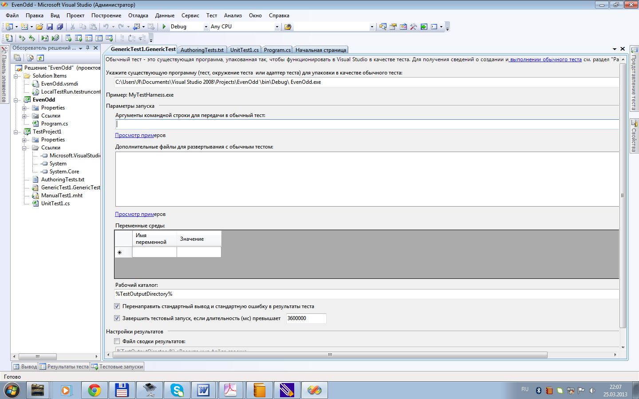
Task: Open the Object Browser toolbar icon
Action: pyautogui.click(x=403, y=27)
